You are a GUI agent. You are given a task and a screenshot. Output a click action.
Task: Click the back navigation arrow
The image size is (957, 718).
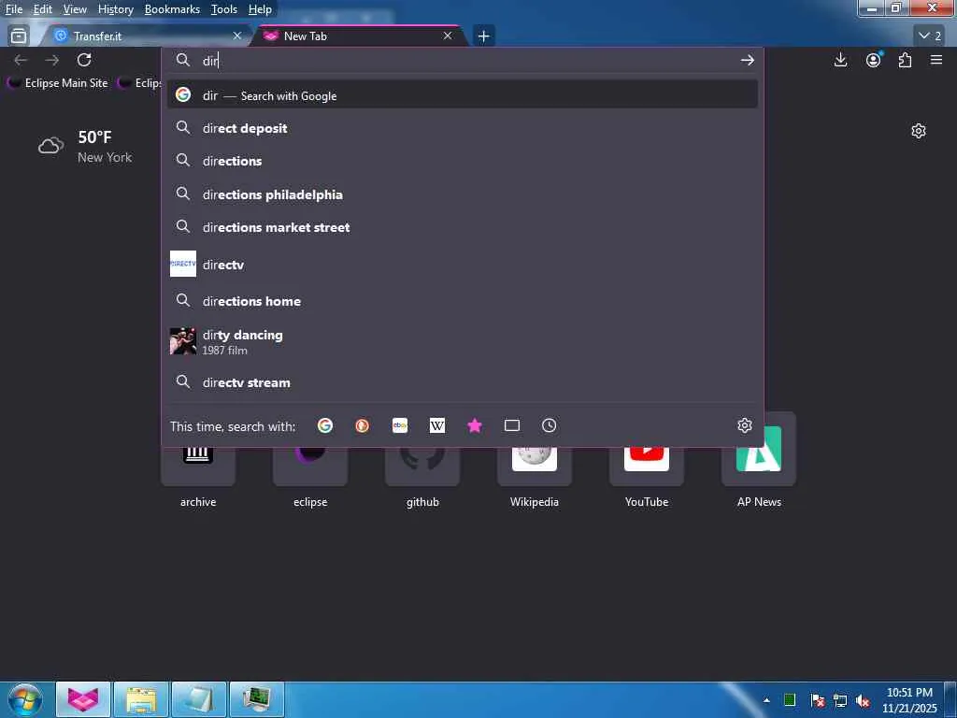pyautogui.click(x=21, y=60)
